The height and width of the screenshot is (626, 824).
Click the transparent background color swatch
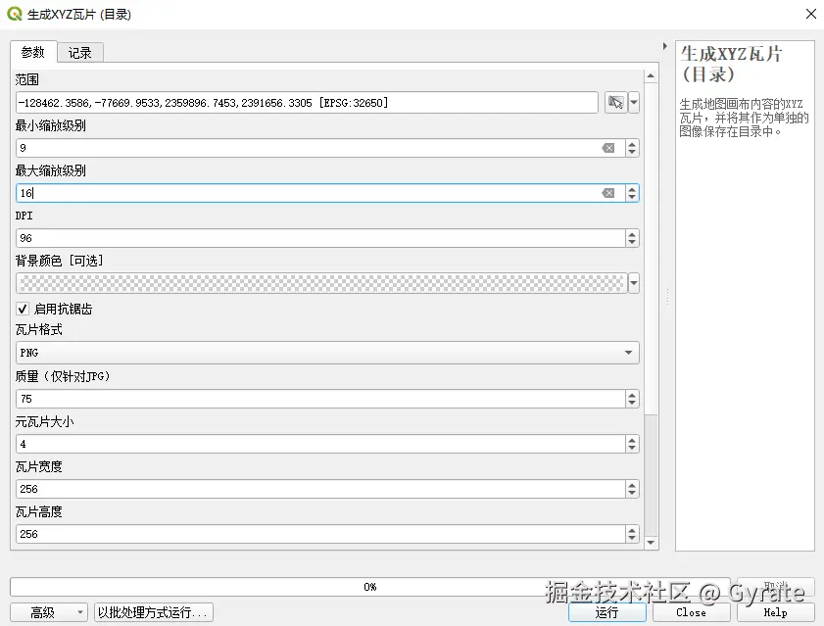point(321,283)
